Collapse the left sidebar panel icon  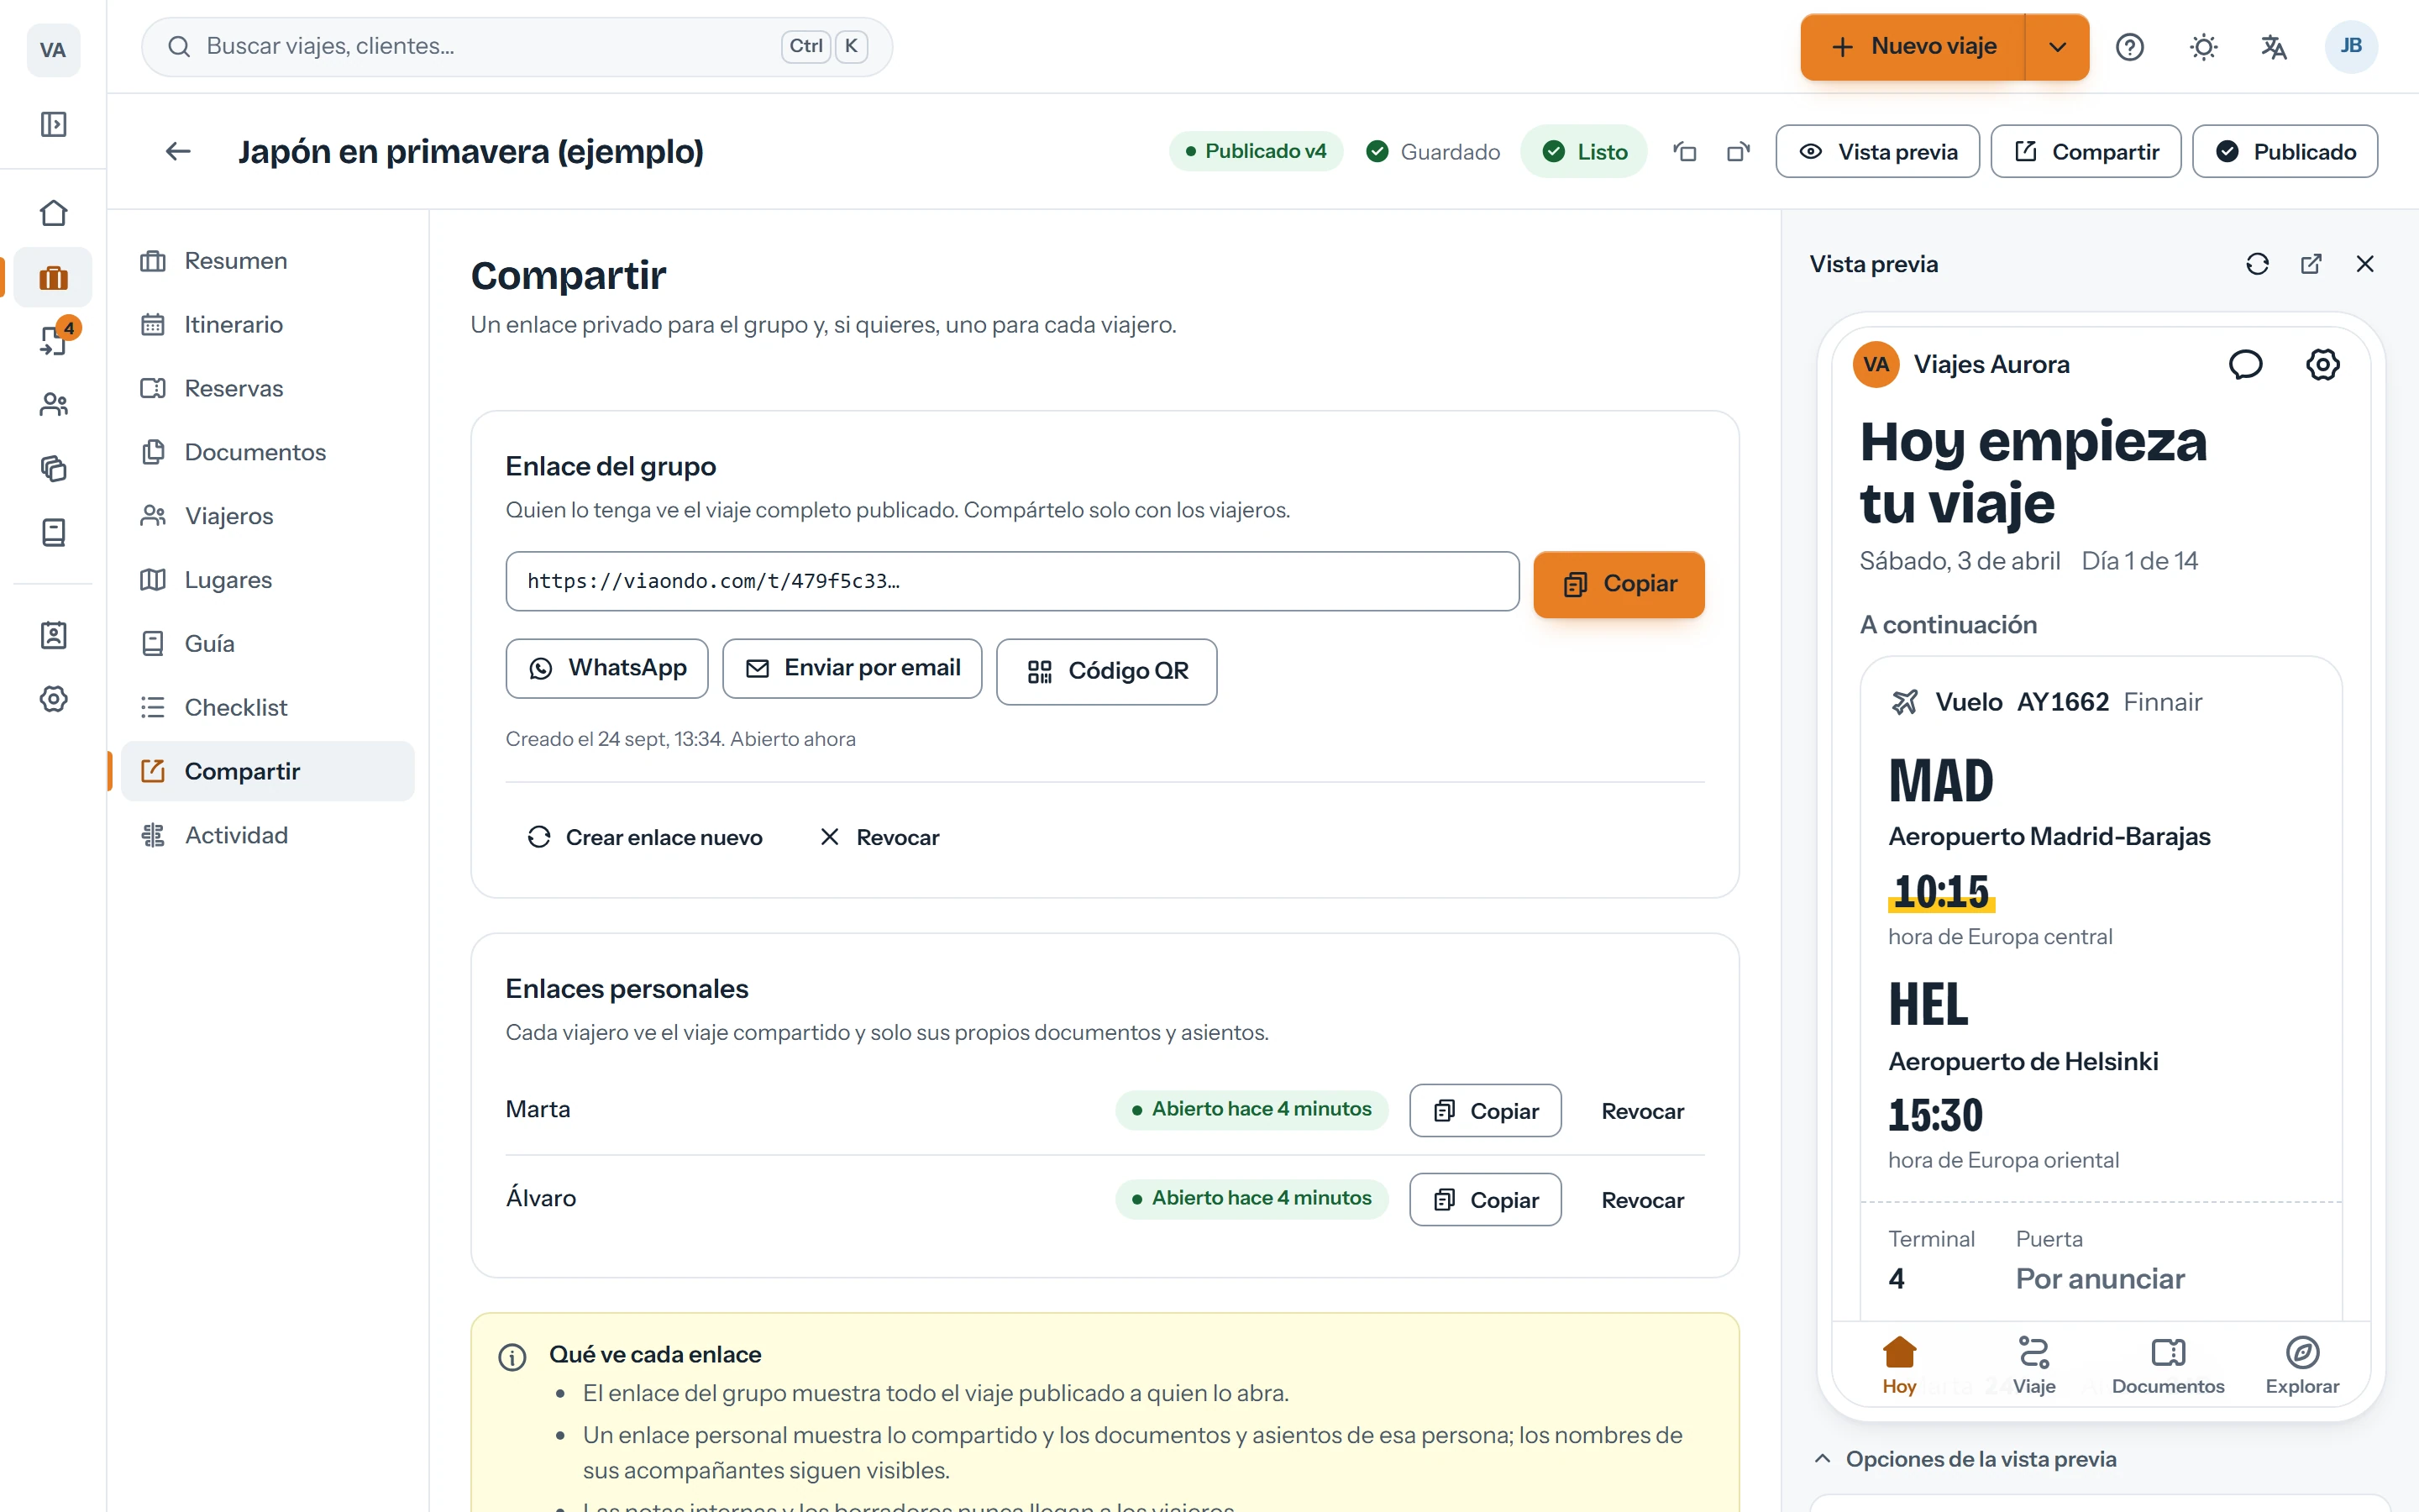point(53,124)
